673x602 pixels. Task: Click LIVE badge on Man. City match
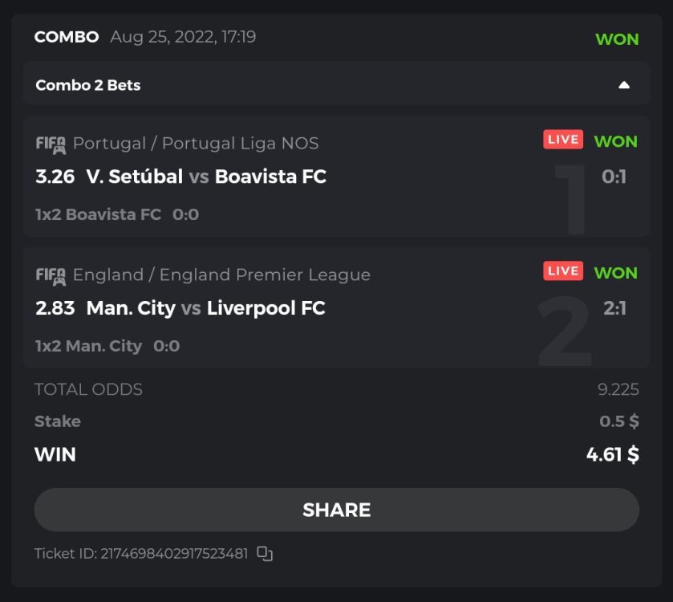(563, 271)
